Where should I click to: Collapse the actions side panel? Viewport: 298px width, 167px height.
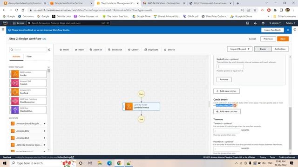click(49, 50)
